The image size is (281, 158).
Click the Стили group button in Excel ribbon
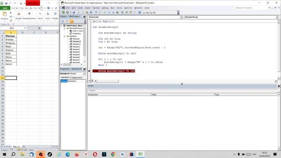point(47,16)
